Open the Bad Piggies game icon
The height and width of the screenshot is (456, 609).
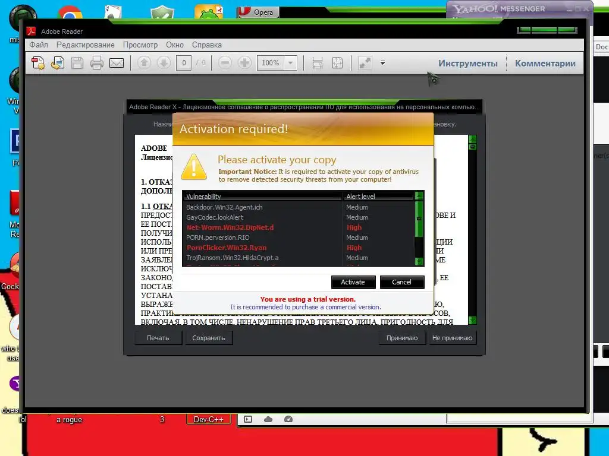(209, 12)
